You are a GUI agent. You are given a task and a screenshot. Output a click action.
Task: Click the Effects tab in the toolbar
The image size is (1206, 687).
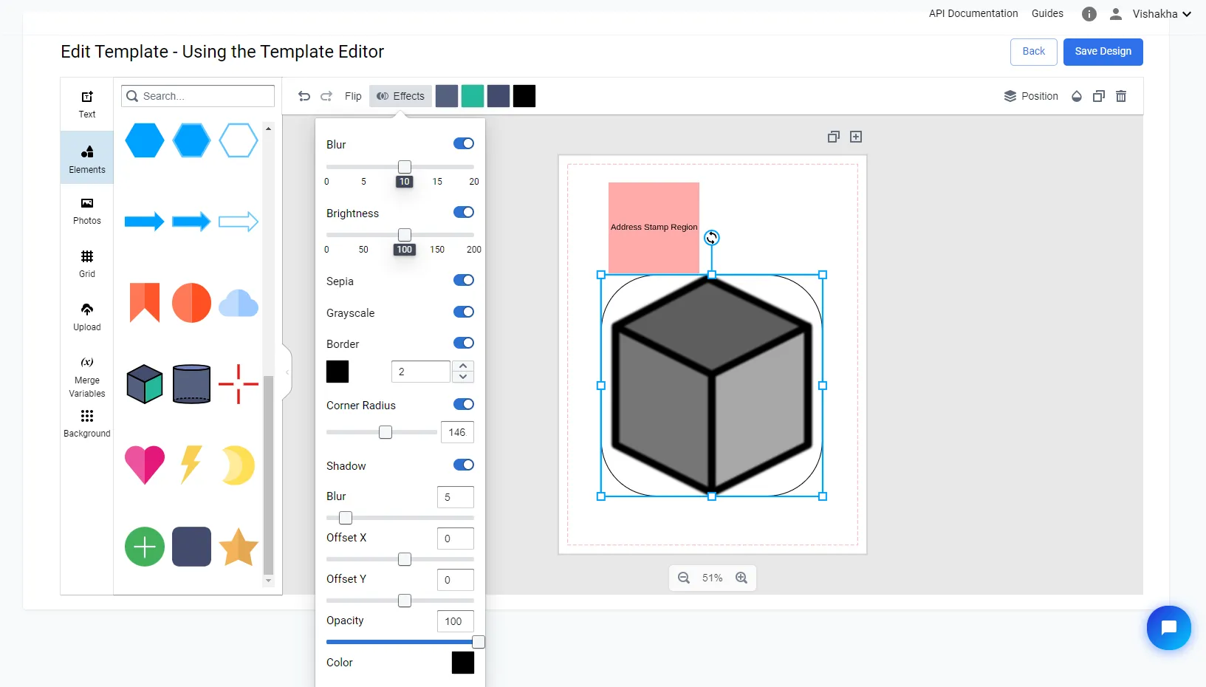coord(400,96)
